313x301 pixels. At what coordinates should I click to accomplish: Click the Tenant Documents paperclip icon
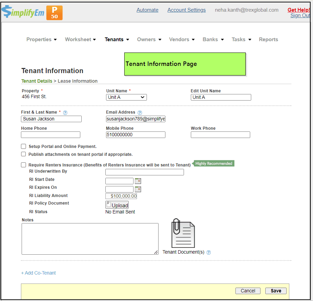pyautogui.click(x=183, y=233)
